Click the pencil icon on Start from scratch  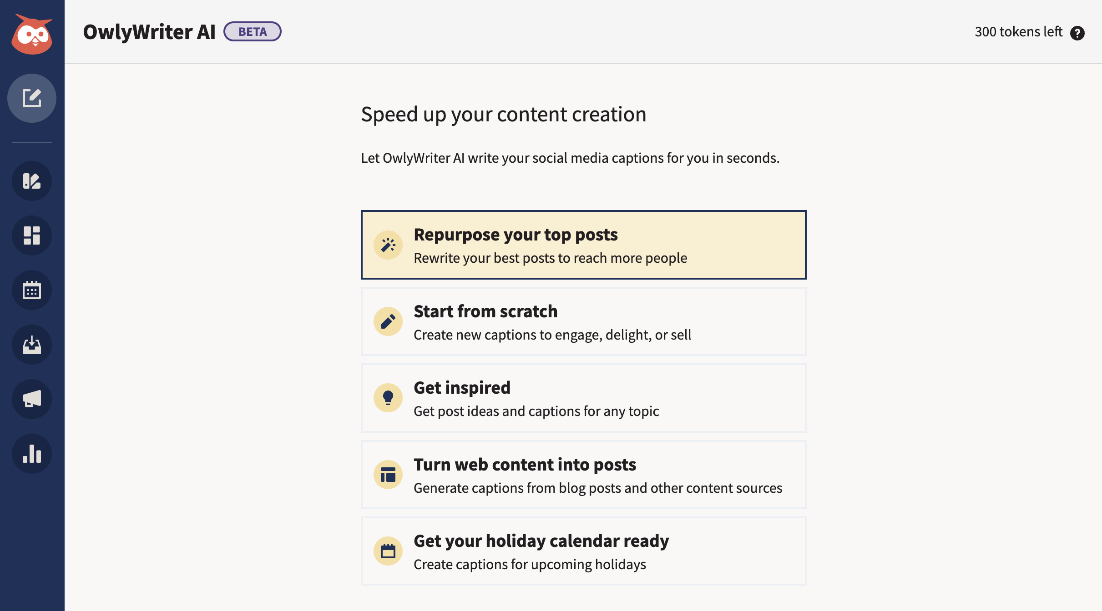(x=388, y=321)
